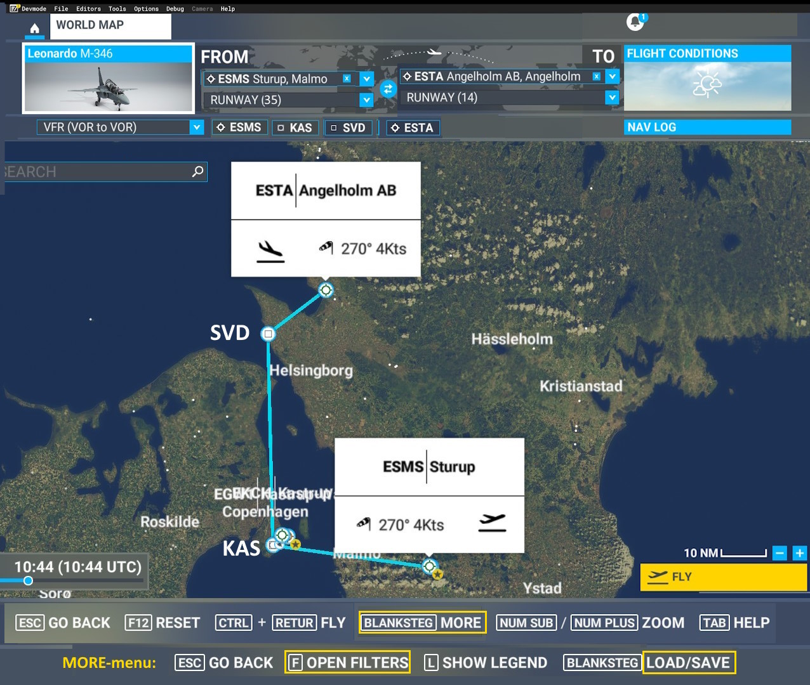Zoom in map with plus button
Image resolution: width=810 pixels, height=685 pixels.
[800, 553]
